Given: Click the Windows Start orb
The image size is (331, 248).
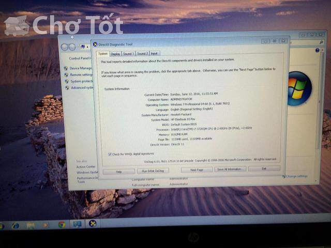Looking at the screenshot, I should (2, 226).
